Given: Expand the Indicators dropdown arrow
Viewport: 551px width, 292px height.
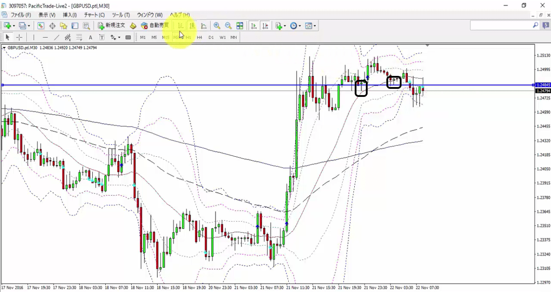Looking at the screenshot, I should (x=285, y=26).
